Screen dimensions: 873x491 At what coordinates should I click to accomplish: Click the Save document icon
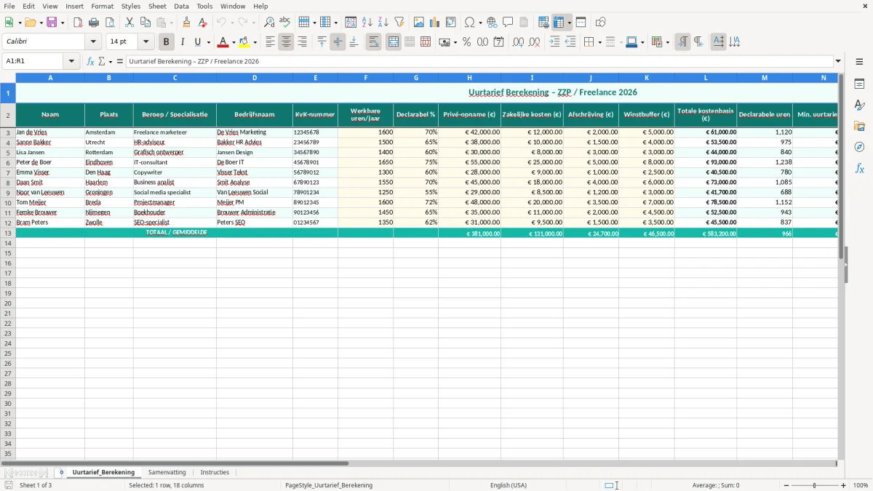(52, 23)
